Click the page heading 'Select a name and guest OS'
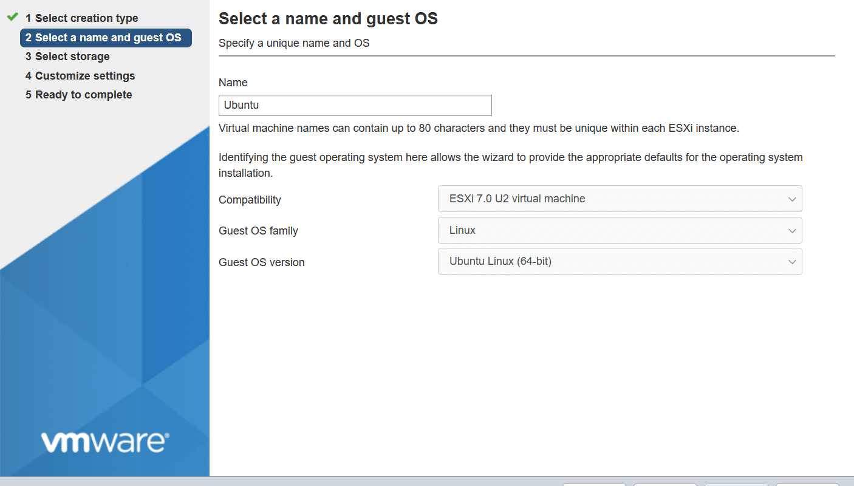The height and width of the screenshot is (486, 854). pyautogui.click(x=328, y=18)
